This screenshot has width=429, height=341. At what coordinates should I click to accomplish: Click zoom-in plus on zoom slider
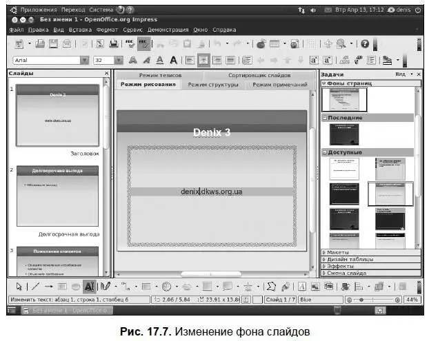click(x=397, y=300)
